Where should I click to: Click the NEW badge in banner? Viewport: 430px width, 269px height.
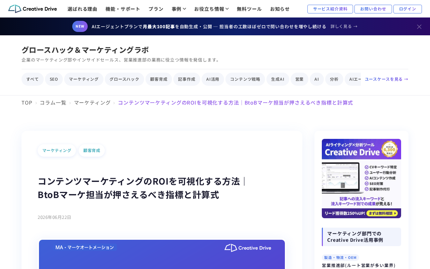tap(80, 26)
